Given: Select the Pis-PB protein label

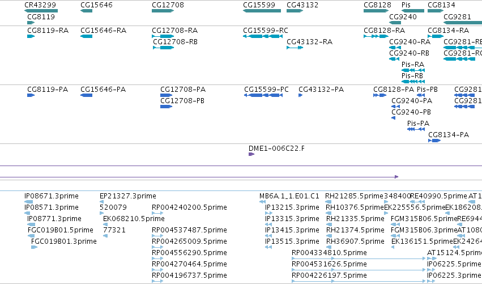Looking at the screenshot, I should pos(427,90).
